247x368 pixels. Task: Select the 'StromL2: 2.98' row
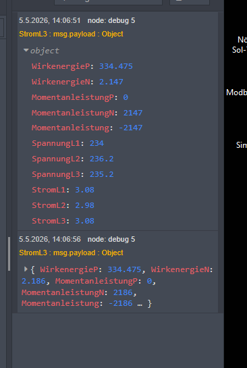(63, 205)
